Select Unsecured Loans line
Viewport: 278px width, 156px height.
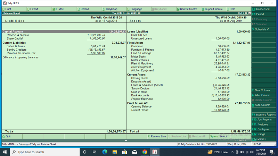pos(141,38)
